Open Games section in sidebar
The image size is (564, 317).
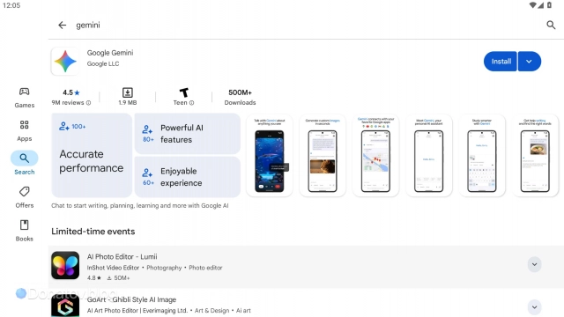(24, 98)
